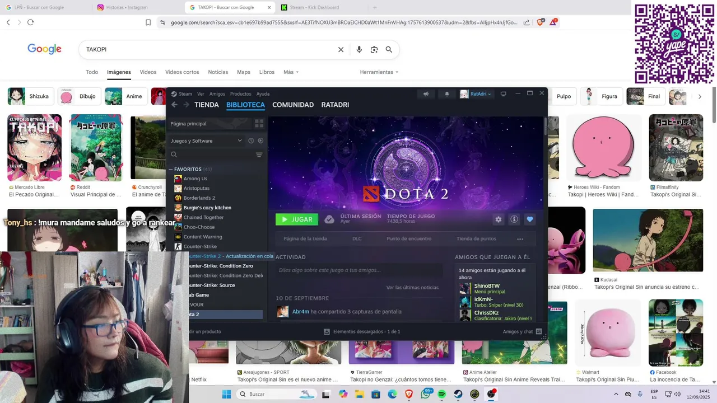Click the green JUGAR button
717x403 pixels.
click(x=297, y=219)
